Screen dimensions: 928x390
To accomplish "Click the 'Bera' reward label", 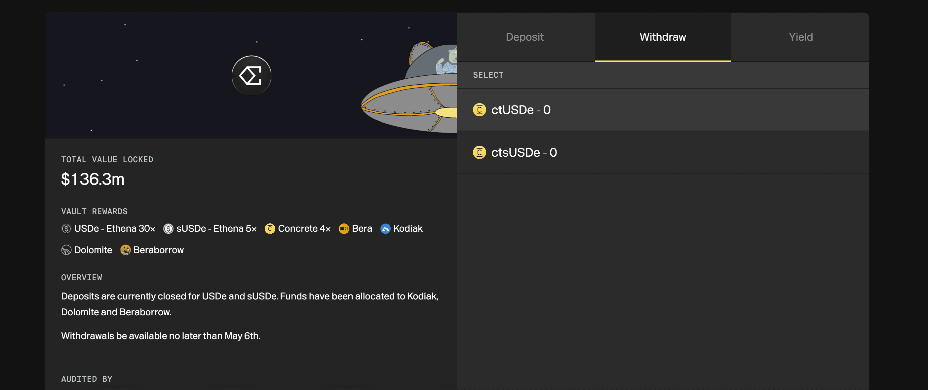I will (x=362, y=229).
